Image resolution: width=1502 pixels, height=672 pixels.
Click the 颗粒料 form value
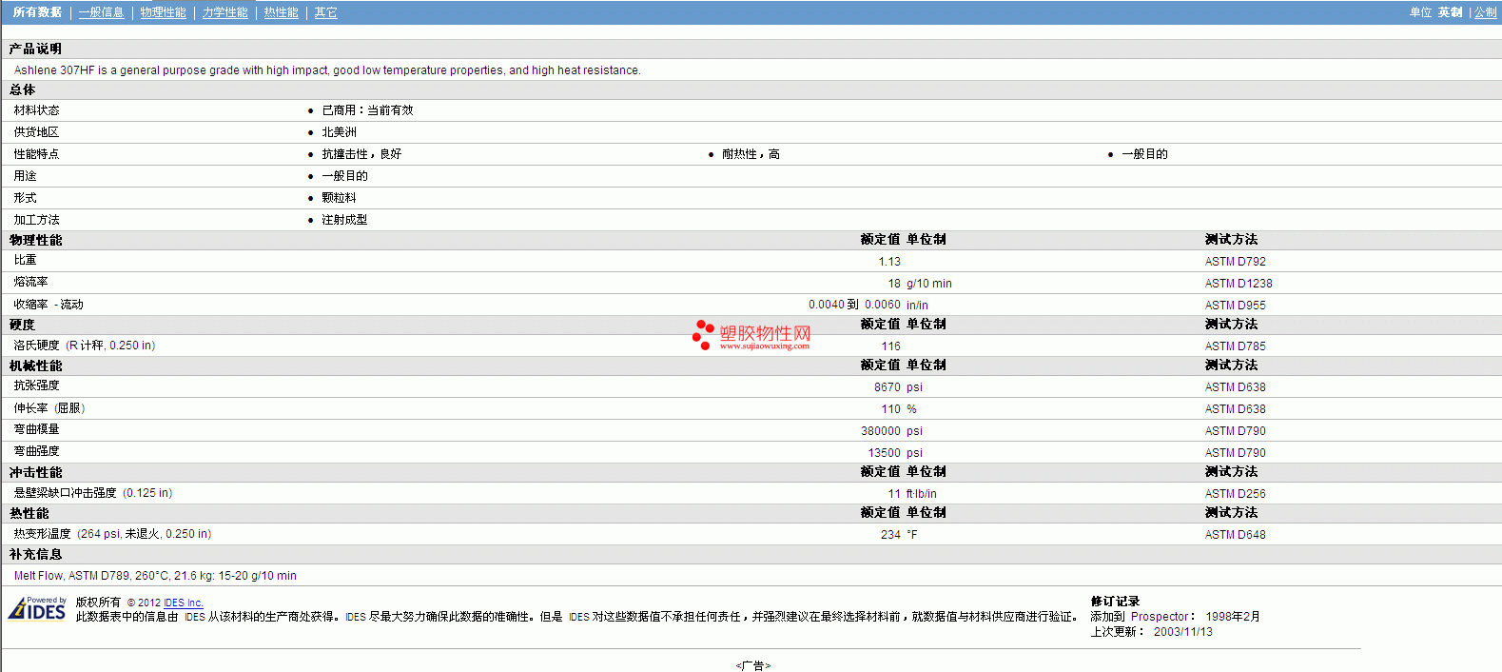tap(339, 198)
